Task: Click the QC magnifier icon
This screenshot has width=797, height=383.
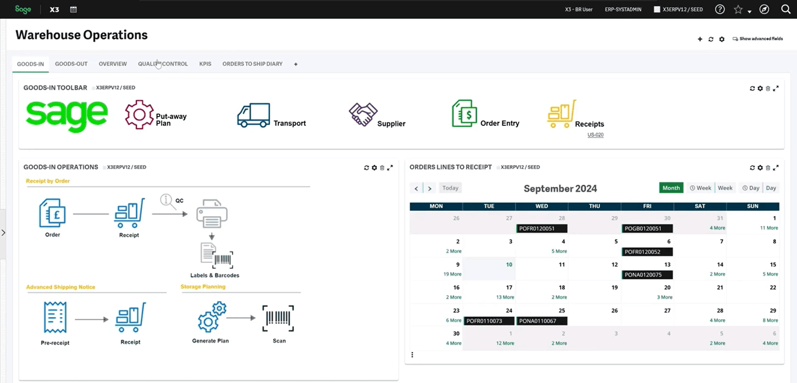Action: pos(168,201)
